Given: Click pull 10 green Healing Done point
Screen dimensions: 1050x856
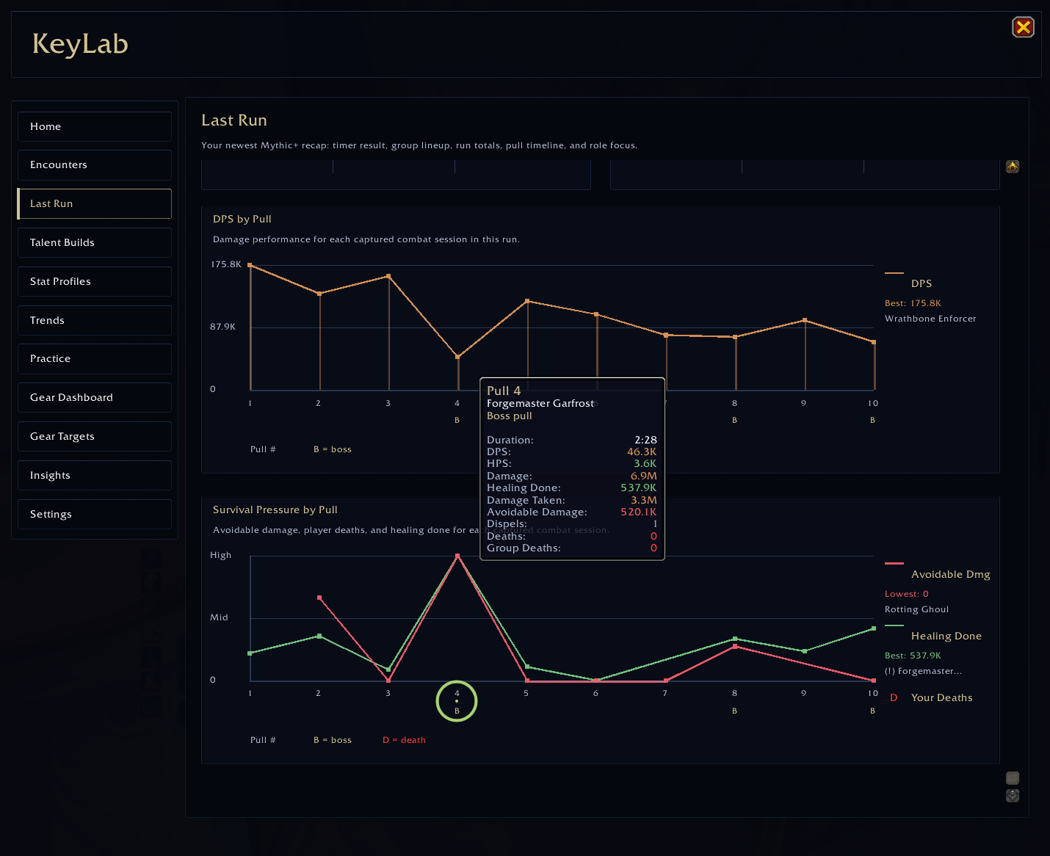Looking at the screenshot, I should click(x=874, y=628).
